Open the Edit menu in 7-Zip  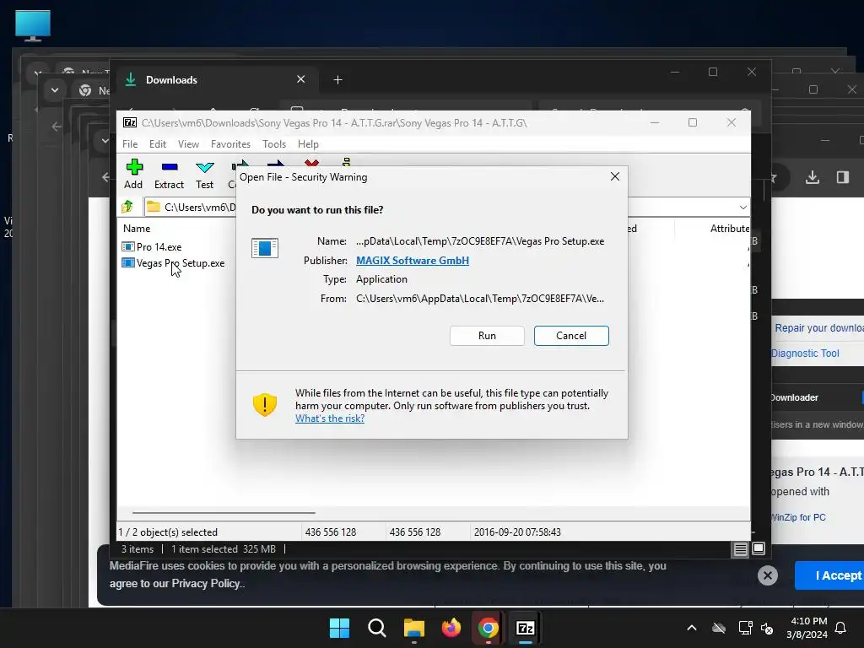(158, 143)
